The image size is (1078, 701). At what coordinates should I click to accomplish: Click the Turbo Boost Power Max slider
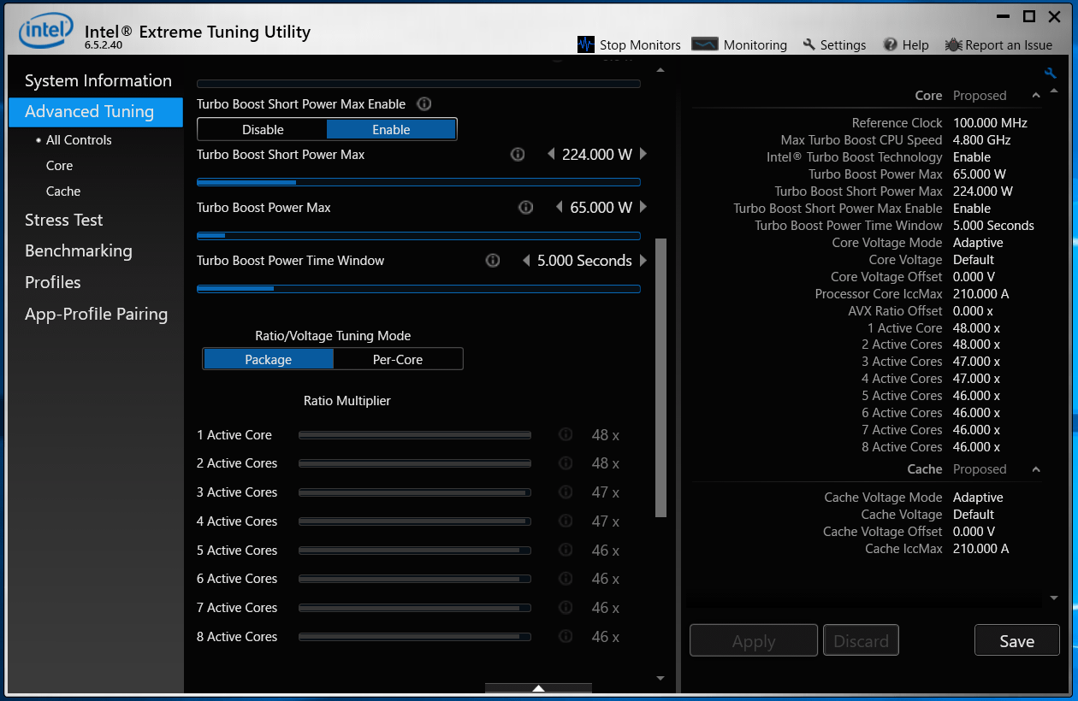click(418, 235)
